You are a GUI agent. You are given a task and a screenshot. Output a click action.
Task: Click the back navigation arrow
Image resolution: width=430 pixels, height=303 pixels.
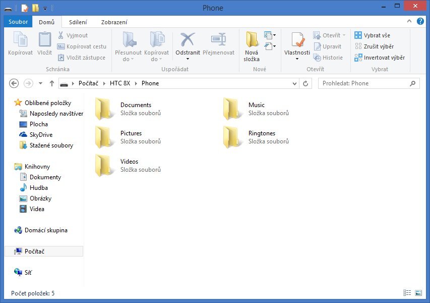(14, 83)
